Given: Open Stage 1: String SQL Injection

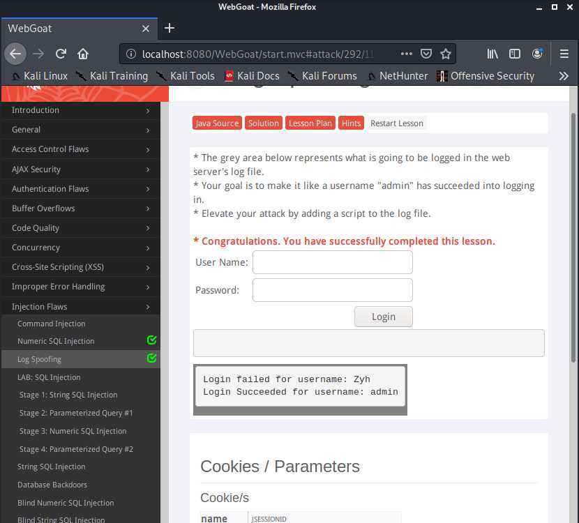Looking at the screenshot, I should (68, 395).
